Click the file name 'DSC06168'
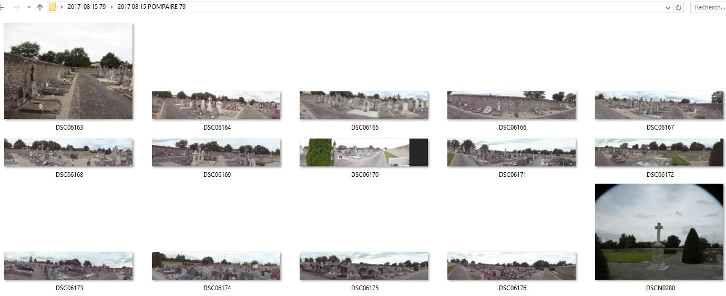The height and width of the screenshot is (296, 726). pos(69,175)
